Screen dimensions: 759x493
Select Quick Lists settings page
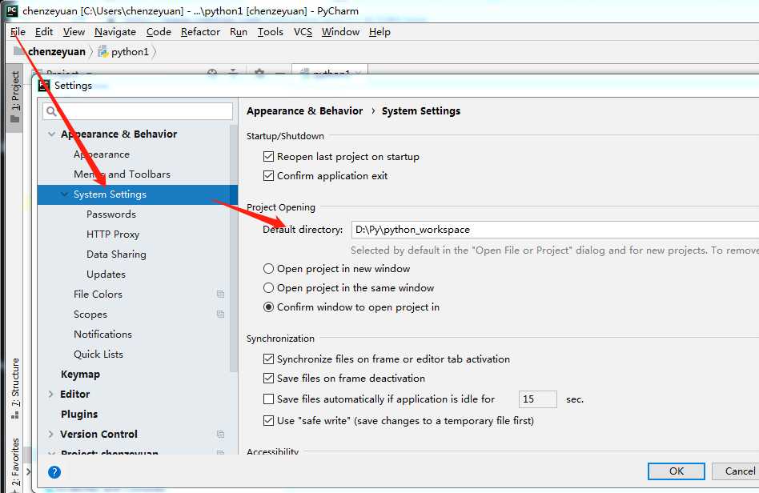[98, 355]
